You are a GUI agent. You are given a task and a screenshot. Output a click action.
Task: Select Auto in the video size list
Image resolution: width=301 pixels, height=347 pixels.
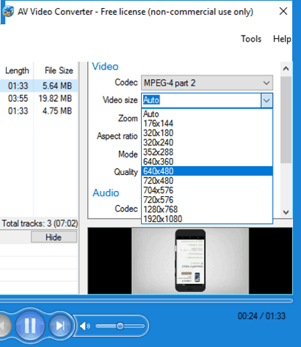[207, 114]
